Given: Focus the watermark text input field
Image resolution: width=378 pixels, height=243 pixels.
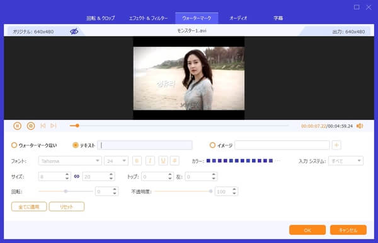Looking at the screenshot, I should (x=145, y=145).
